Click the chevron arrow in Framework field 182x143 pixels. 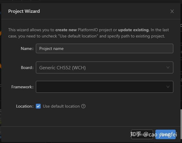click(x=168, y=87)
